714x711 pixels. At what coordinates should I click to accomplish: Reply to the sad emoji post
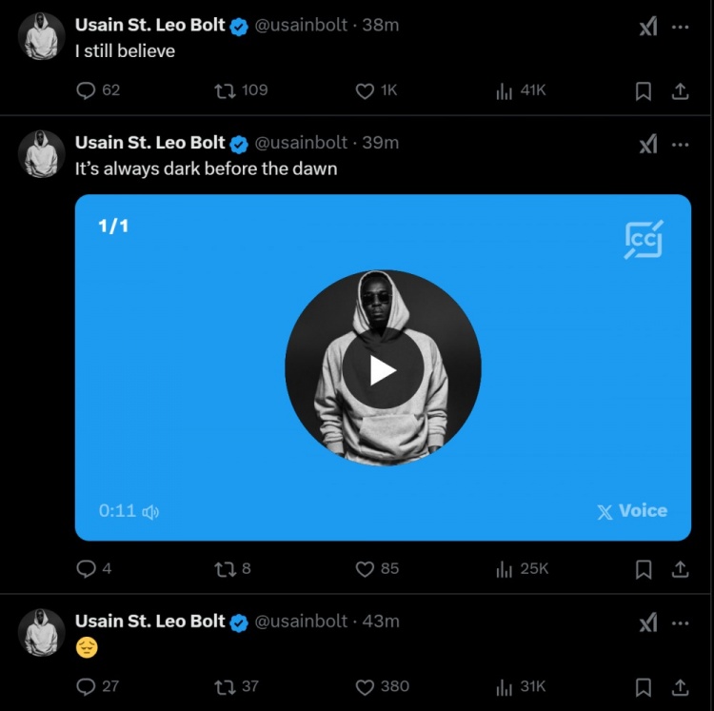click(x=87, y=686)
